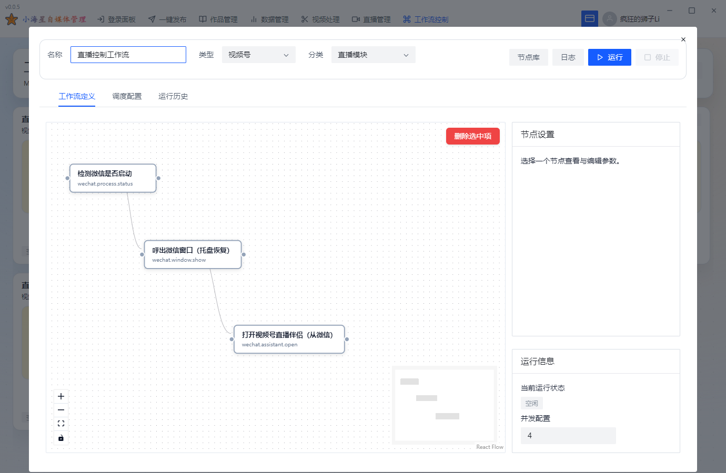Click the 并发配置 number field
The image size is (726, 473).
[x=568, y=436]
